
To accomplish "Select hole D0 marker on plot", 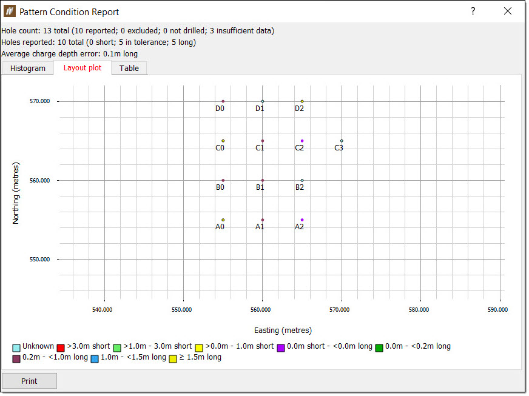I will (223, 101).
